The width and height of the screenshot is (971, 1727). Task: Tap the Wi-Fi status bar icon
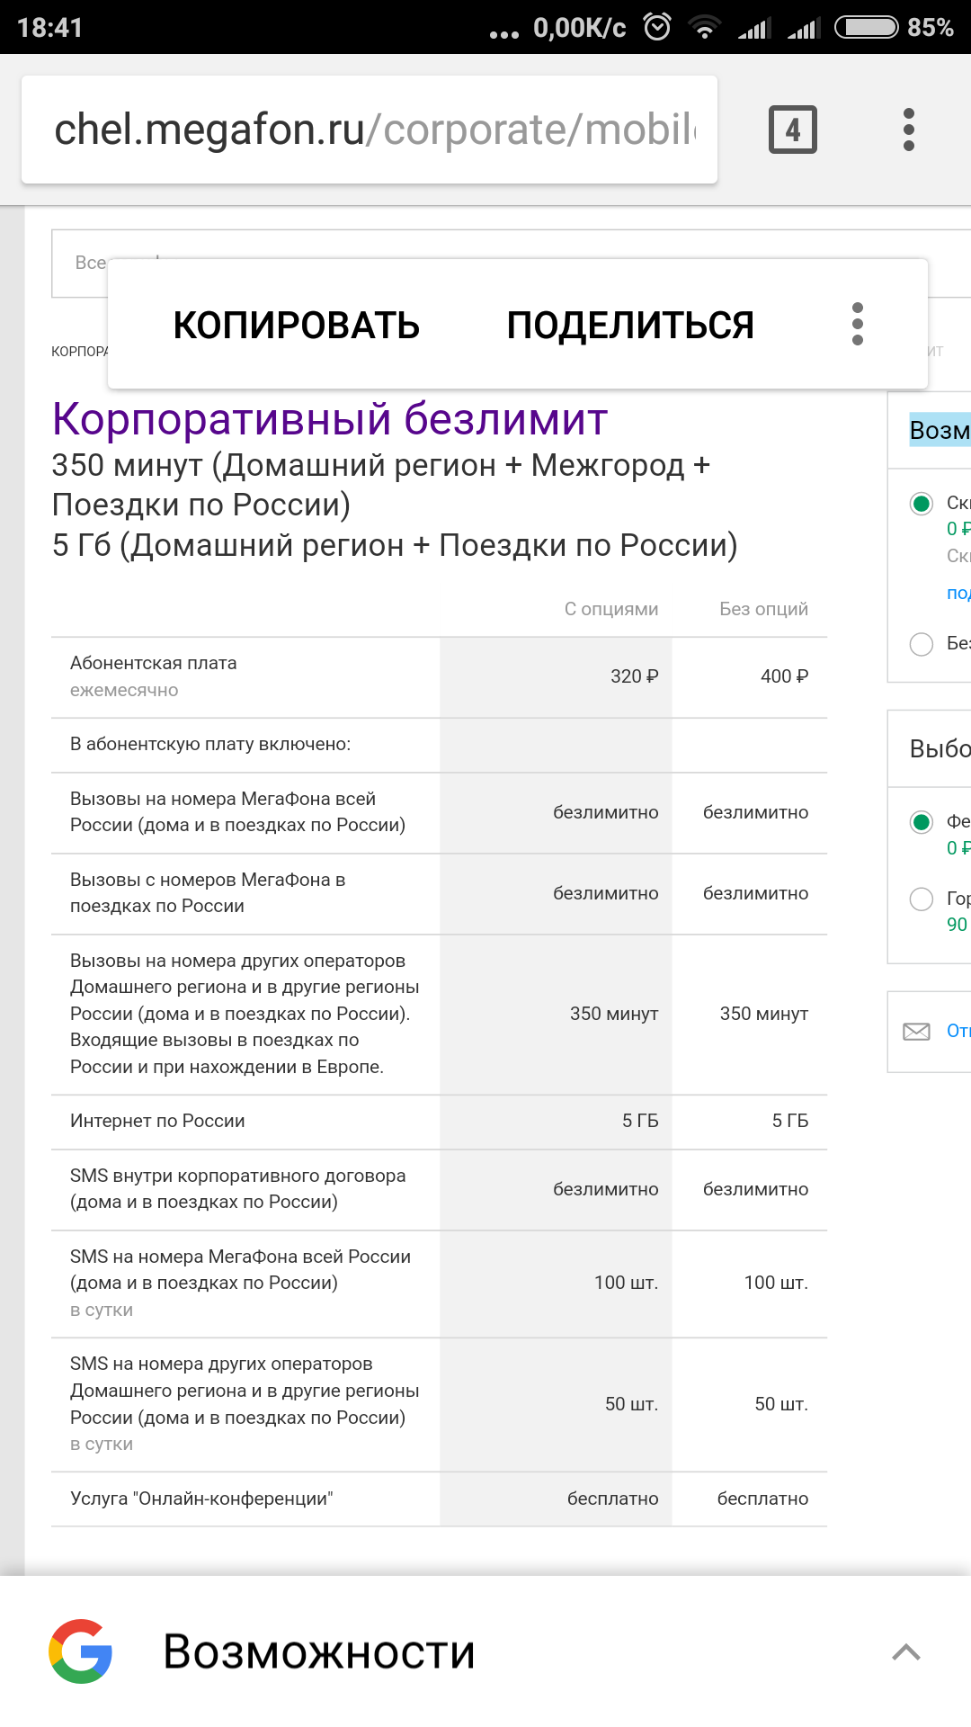[705, 28]
